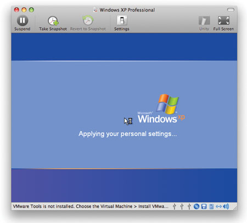Click the window resize grip corner
Image resolution: width=247 pixels, height=223 pixels.
(x=235, y=208)
